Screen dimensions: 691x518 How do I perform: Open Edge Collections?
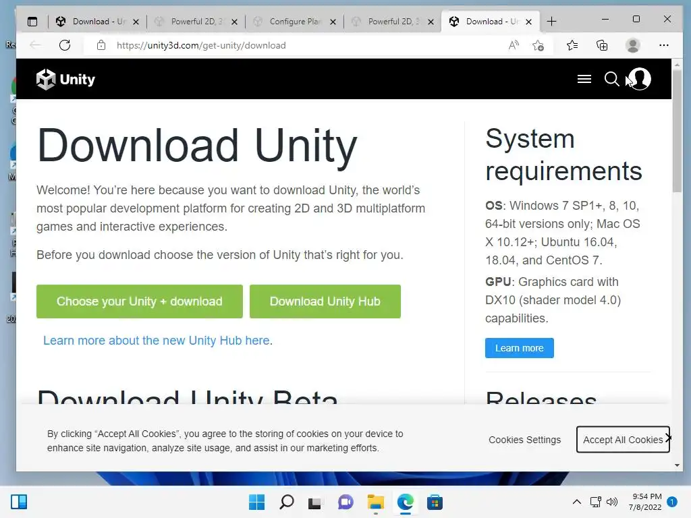click(x=602, y=45)
